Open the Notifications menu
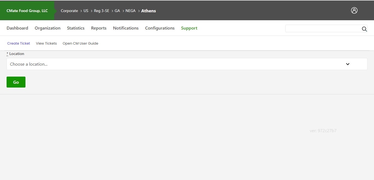 point(126,28)
